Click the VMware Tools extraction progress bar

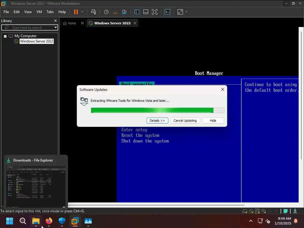157,110
